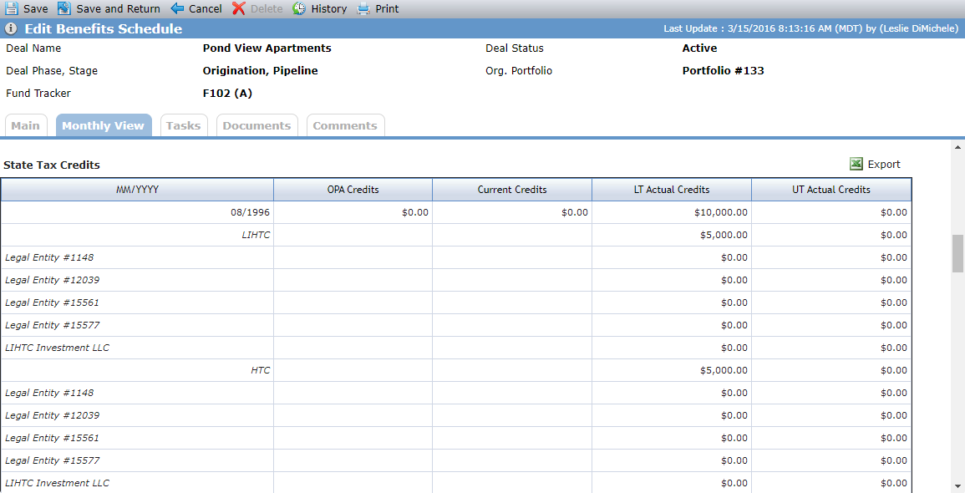Click the OPA Credits column header
The width and height of the screenshot is (965, 493).
(353, 190)
